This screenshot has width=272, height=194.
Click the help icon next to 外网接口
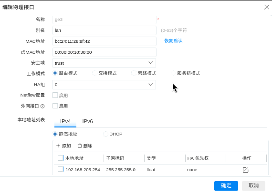tap(42, 106)
